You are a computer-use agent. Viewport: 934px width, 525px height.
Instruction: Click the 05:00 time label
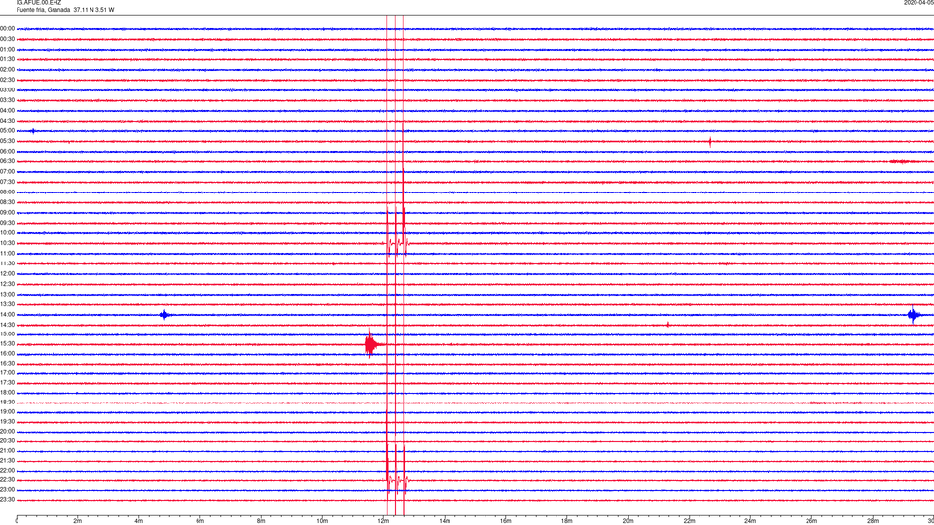pos(7,130)
